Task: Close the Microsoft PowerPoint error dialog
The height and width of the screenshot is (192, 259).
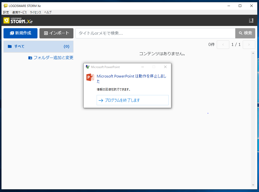Action: click(165, 67)
